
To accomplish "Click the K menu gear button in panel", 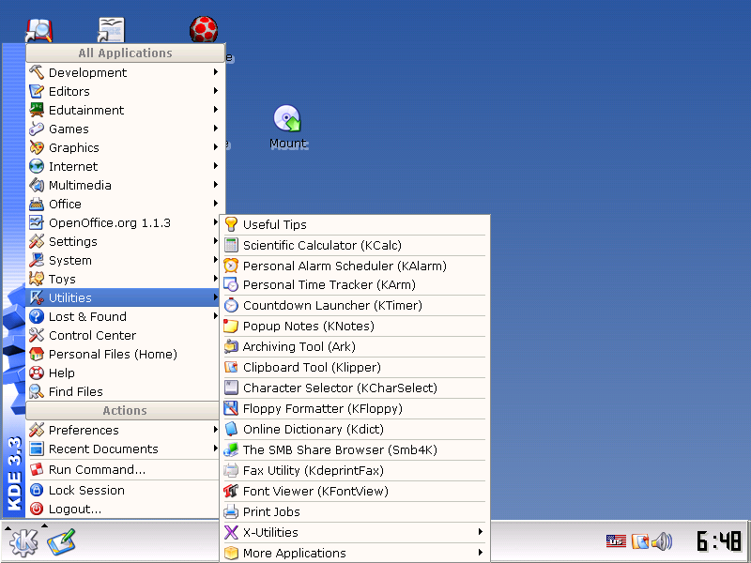I will [x=23, y=542].
